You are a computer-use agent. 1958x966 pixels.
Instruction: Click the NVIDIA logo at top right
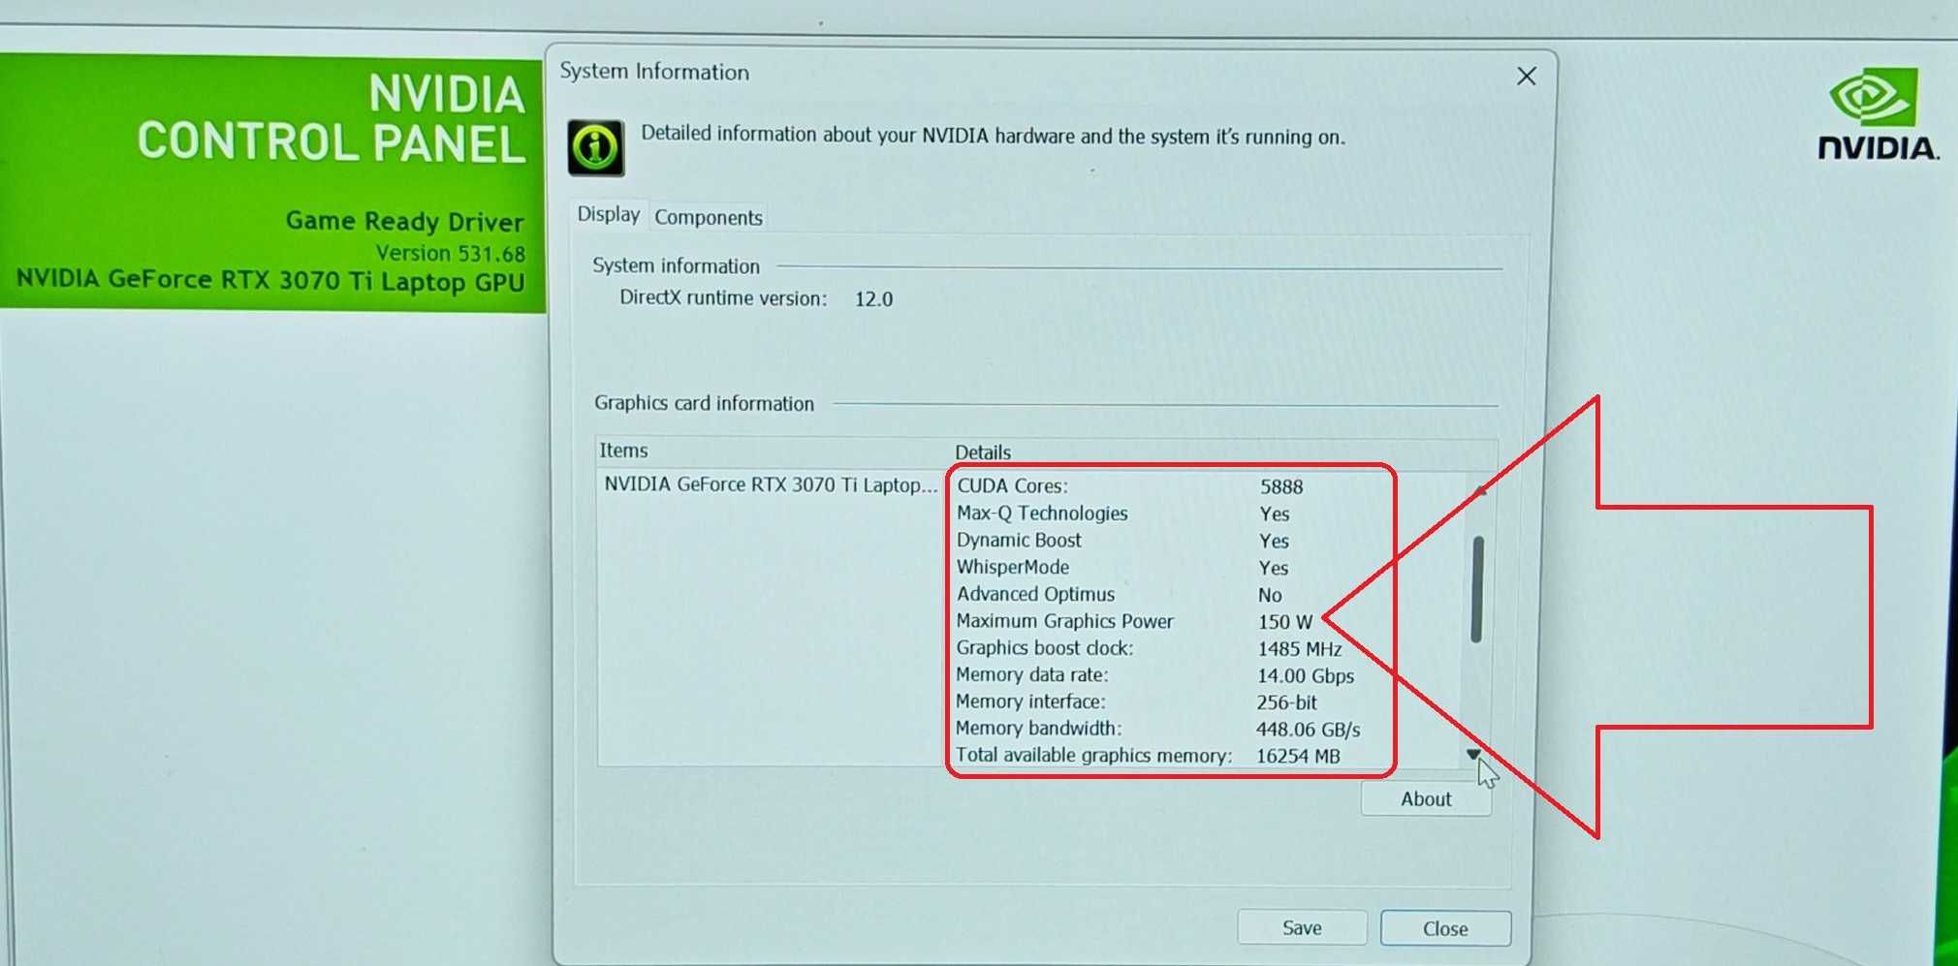click(1878, 113)
